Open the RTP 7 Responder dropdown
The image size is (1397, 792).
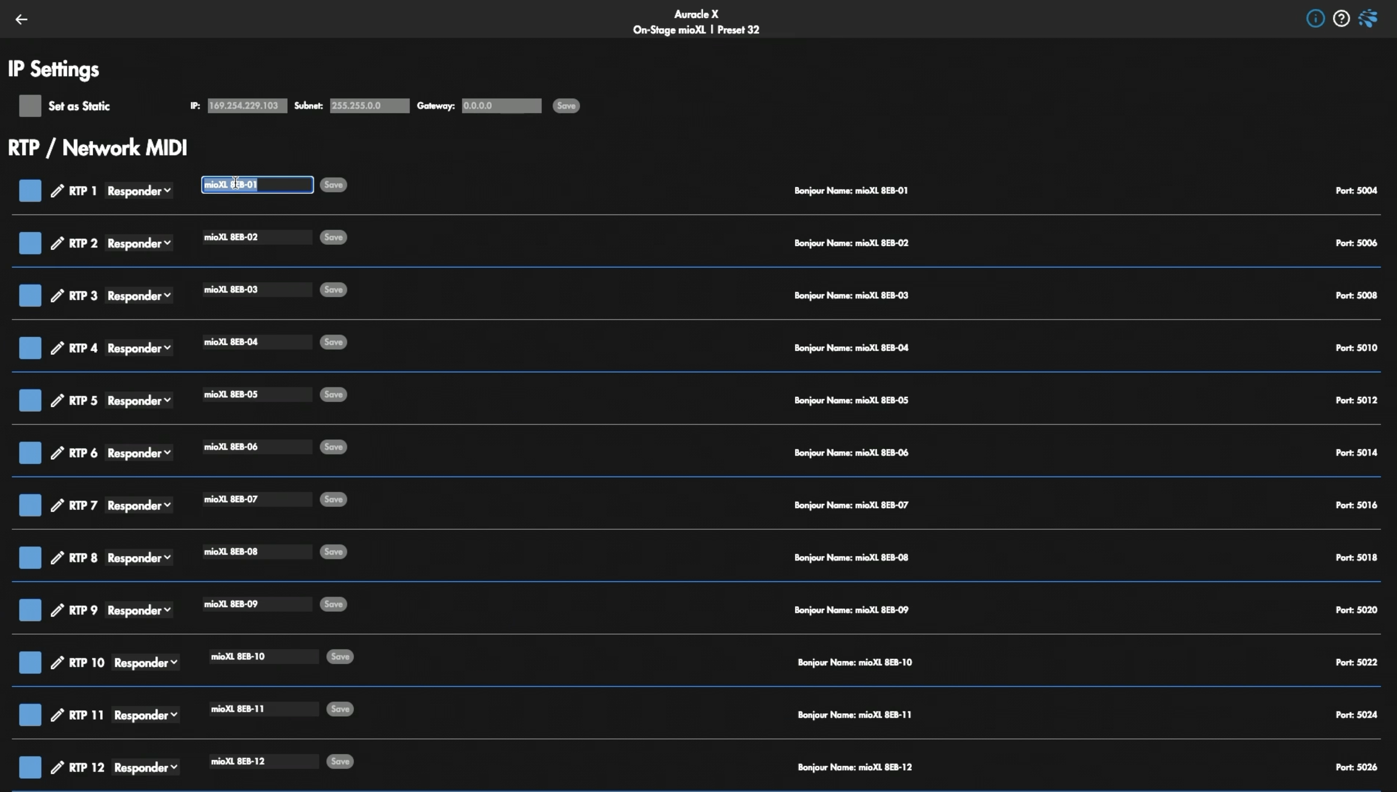click(x=139, y=506)
